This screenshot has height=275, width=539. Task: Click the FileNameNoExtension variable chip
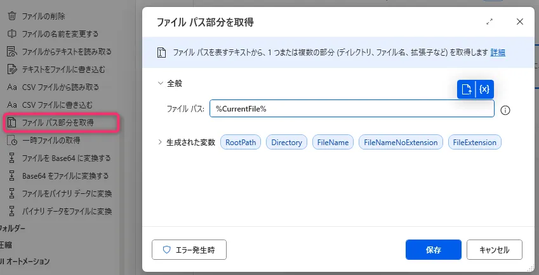(401, 143)
